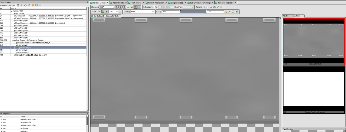346x132 pixels.
Task: Toggle the solid color background button
Action: (139, 7)
